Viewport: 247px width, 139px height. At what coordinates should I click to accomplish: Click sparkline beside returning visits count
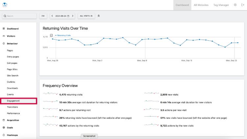50,94
